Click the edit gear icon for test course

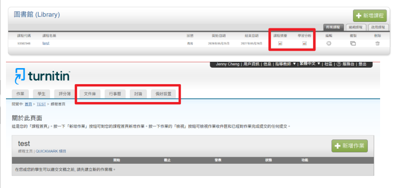[329, 43]
